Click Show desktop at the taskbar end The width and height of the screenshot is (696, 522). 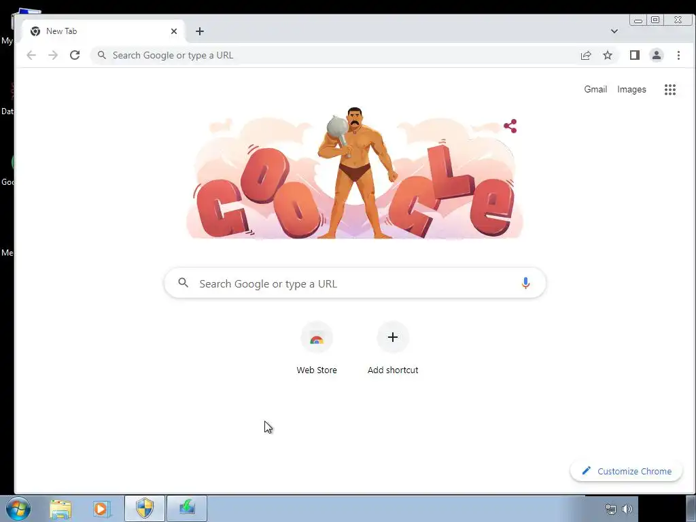pos(691,508)
